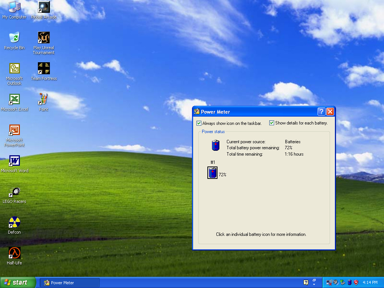This screenshot has width=384, height=288.
Task: Open the language bar options dropdown arrow
Action: [x=314, y=285]
